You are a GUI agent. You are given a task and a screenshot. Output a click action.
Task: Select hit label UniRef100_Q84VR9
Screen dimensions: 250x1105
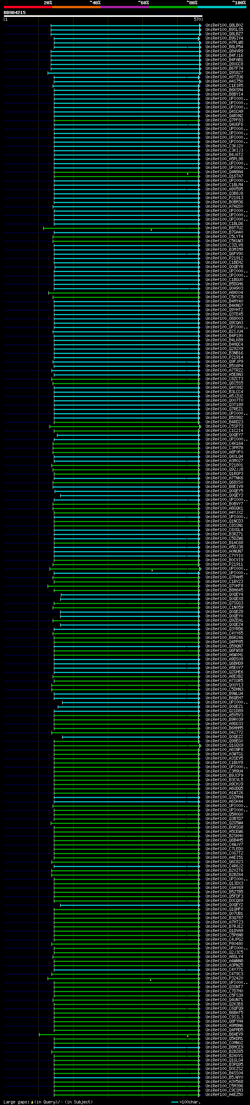tap(224, 51)
